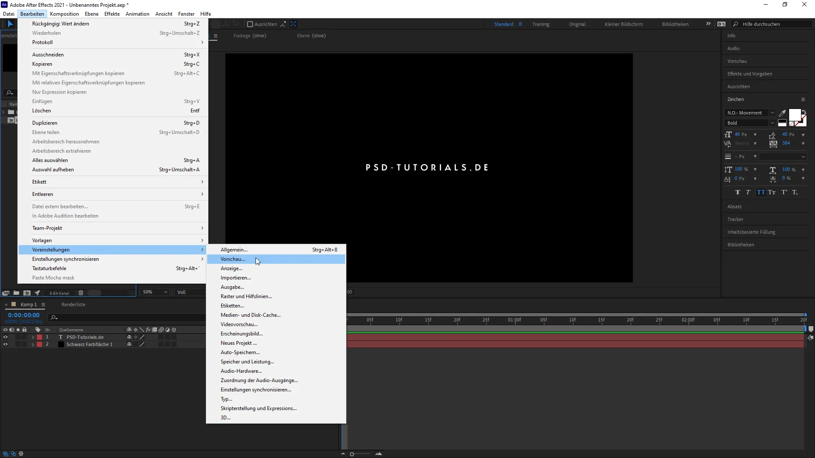Toggle Faux Bold in Zeichen panel
The width and height of the screenshot is (815, 458).
click(738, 192)
